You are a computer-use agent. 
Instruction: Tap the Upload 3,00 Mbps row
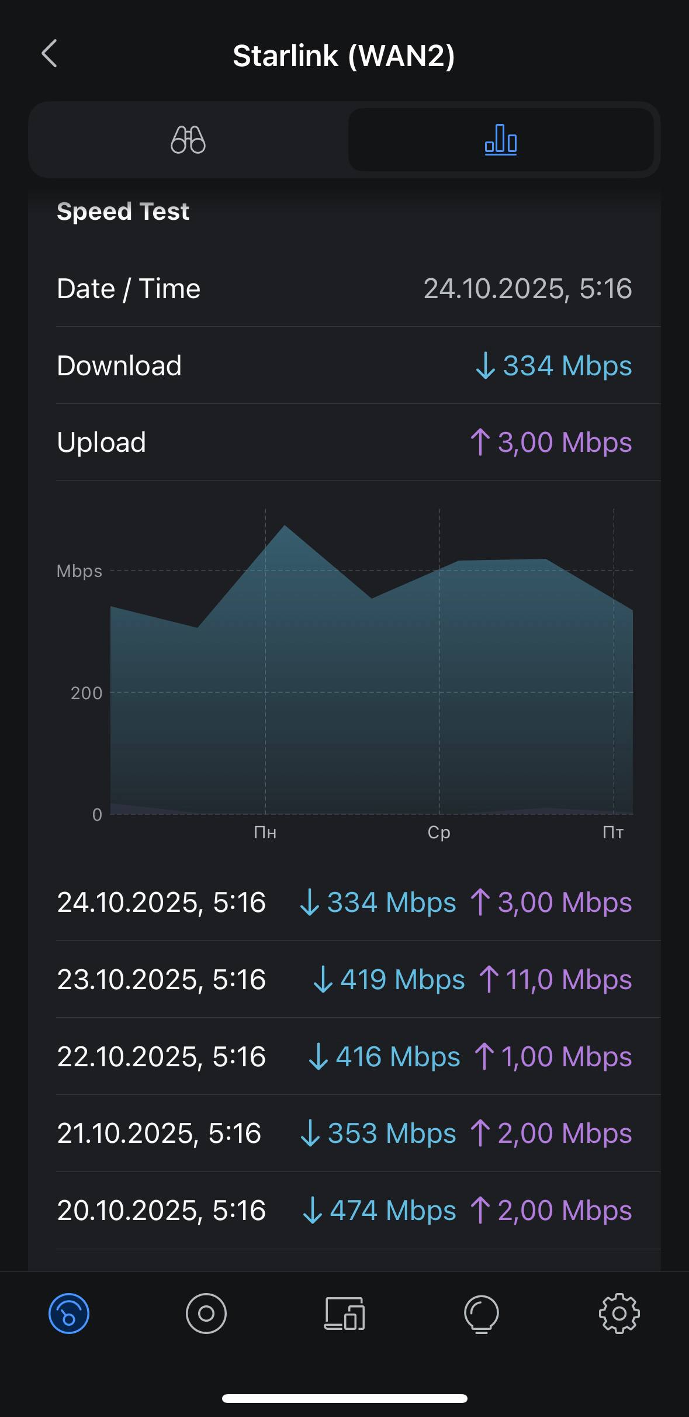pyautogui.click(x=344, y=443)
